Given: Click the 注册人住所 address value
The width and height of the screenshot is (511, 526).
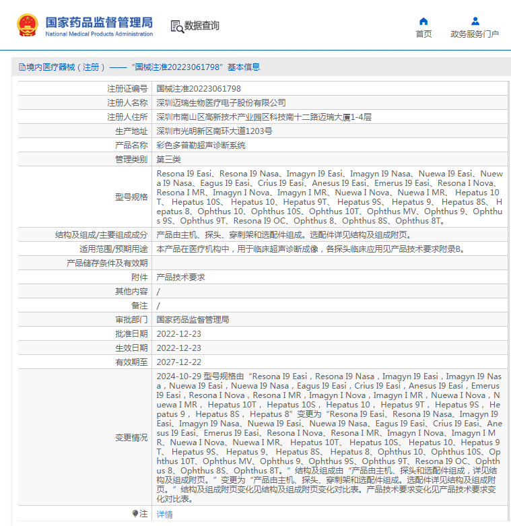Looking at the screenshot, I should 264,117.
